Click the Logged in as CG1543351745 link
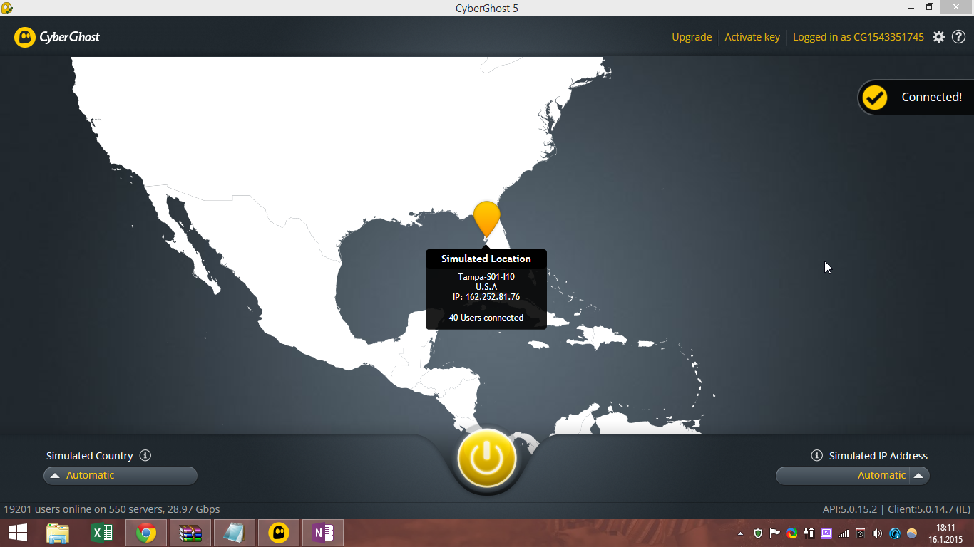 click(x=858, y=37)
